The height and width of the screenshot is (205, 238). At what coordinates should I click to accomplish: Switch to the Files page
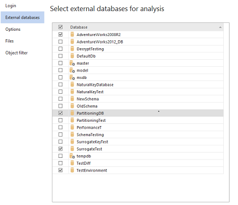click(10, 41)
